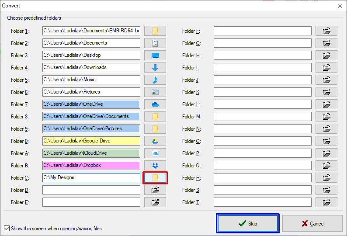Click the browse icon for Folder 1
Viewport: 347px width, 236px height.
(x=155, y=31)
